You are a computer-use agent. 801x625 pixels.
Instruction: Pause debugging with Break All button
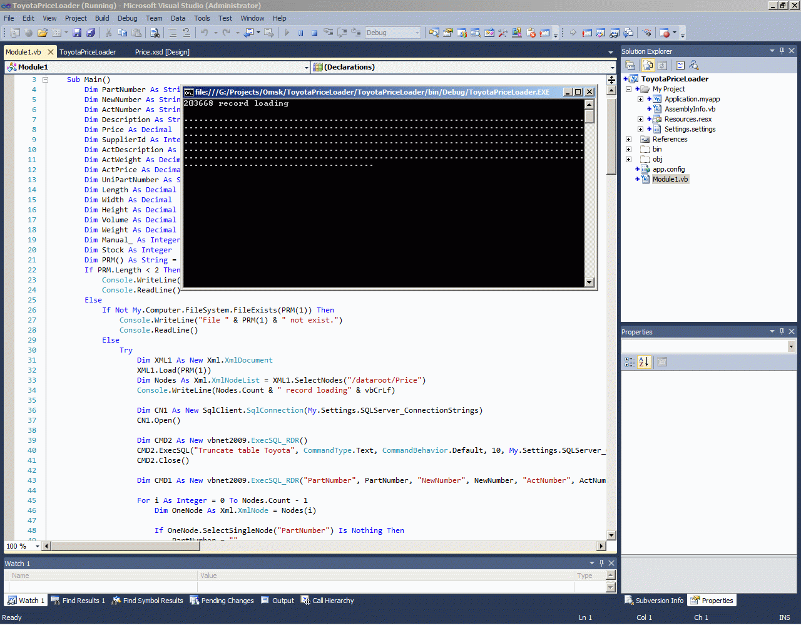point(301,33)
